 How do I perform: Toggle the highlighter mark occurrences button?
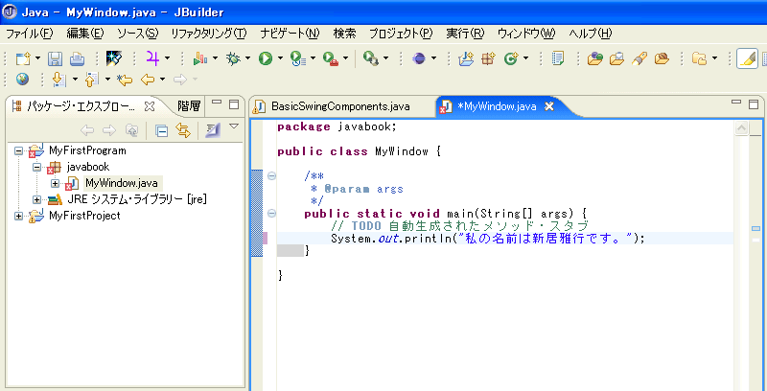pyautogui.click(x=746, y=59)
